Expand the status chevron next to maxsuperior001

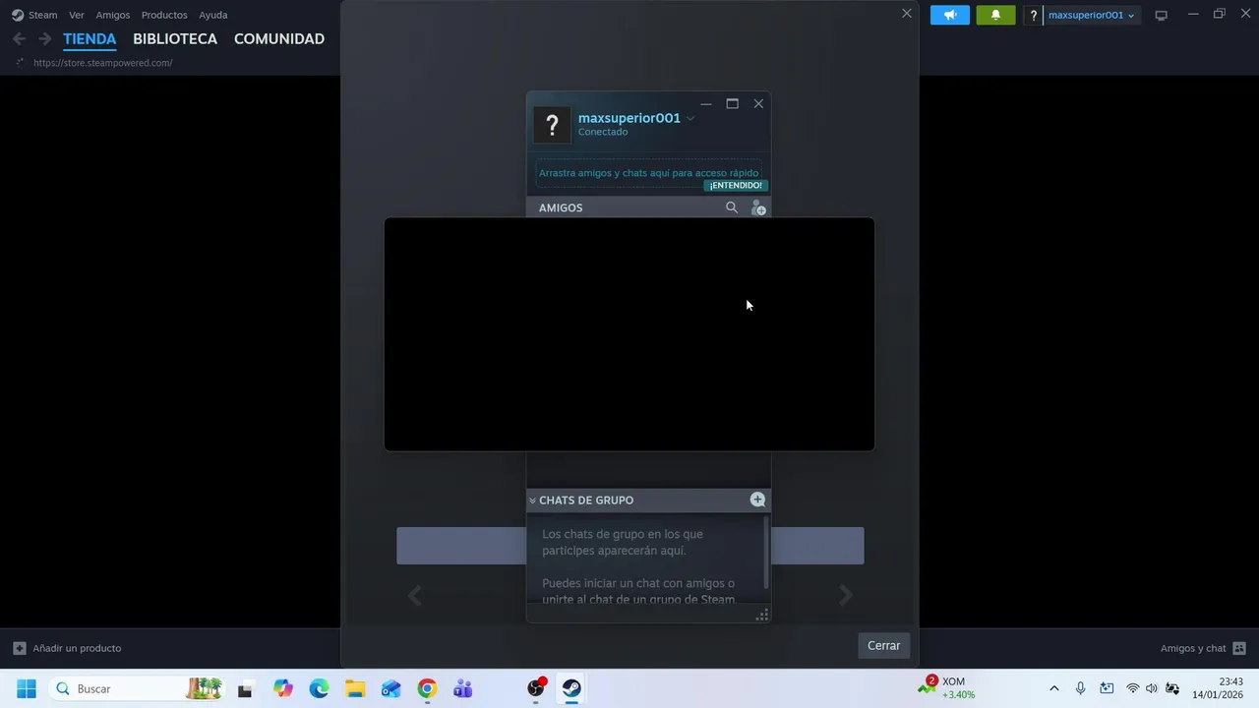click(690, 119)
